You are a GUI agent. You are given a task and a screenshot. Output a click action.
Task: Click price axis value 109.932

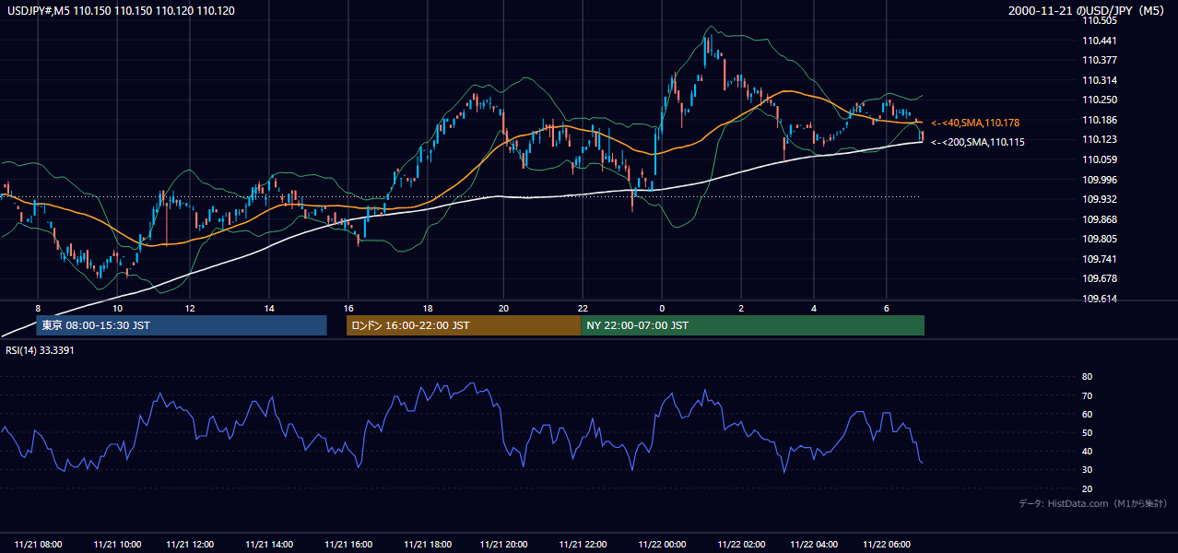tap(1100, 199)
